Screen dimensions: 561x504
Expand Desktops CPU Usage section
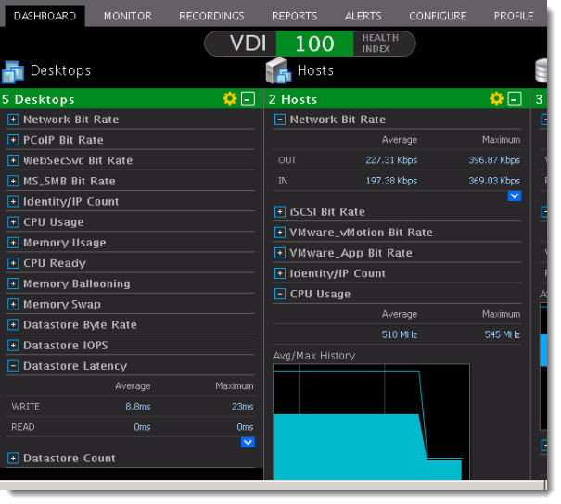[13, 222]
